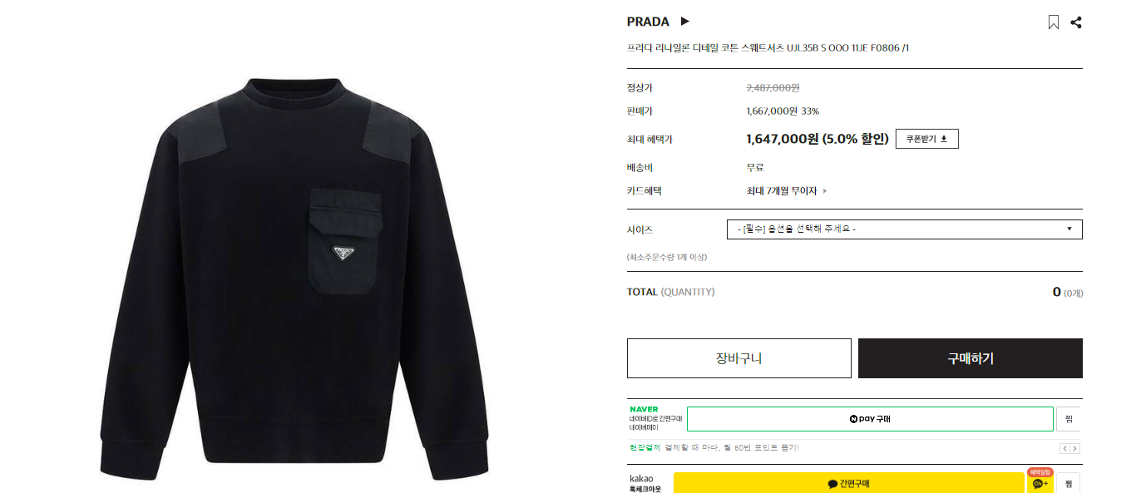Show next Naver promo message
The width and height of the screenshot is (1141, 493).
[x=1074, y=448]
